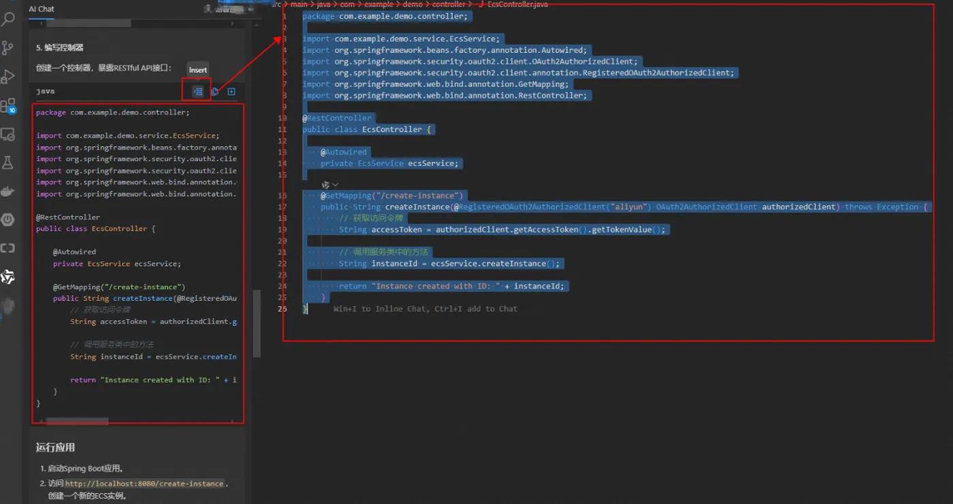Click the EcsController.java breadcrumb
The height and width of the screenshot is (504, 953).
pos(517,4)
